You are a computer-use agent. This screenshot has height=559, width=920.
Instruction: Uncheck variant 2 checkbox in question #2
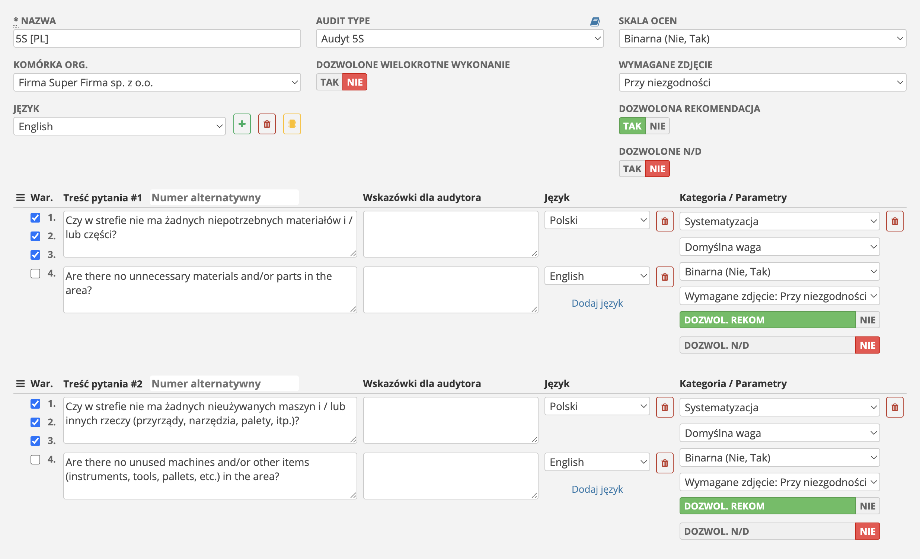(x=35, y=422)
